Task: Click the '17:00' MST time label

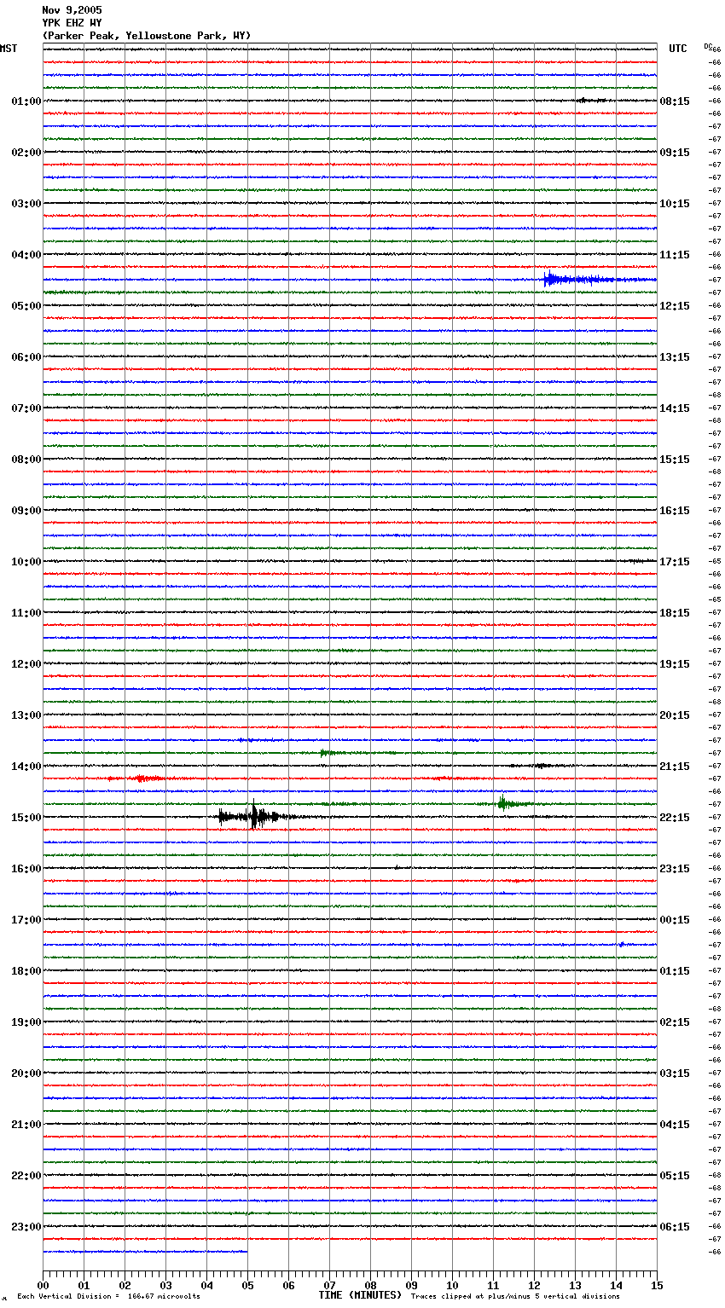Action: click(26, 920)
